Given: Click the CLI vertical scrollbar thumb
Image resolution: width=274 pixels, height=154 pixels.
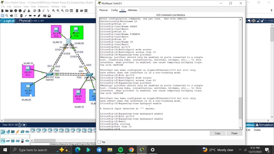Looking at the screenshot, I should point(240,108).
